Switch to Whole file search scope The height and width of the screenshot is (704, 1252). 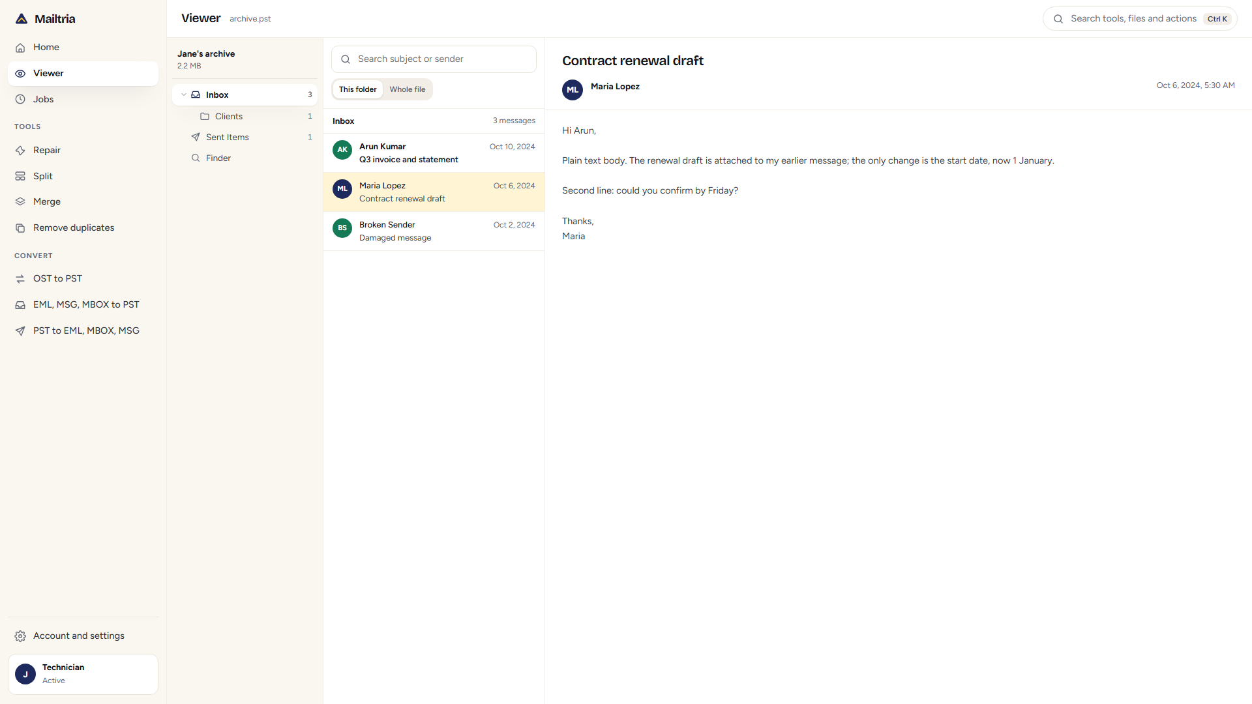click(x=408, y=89)
